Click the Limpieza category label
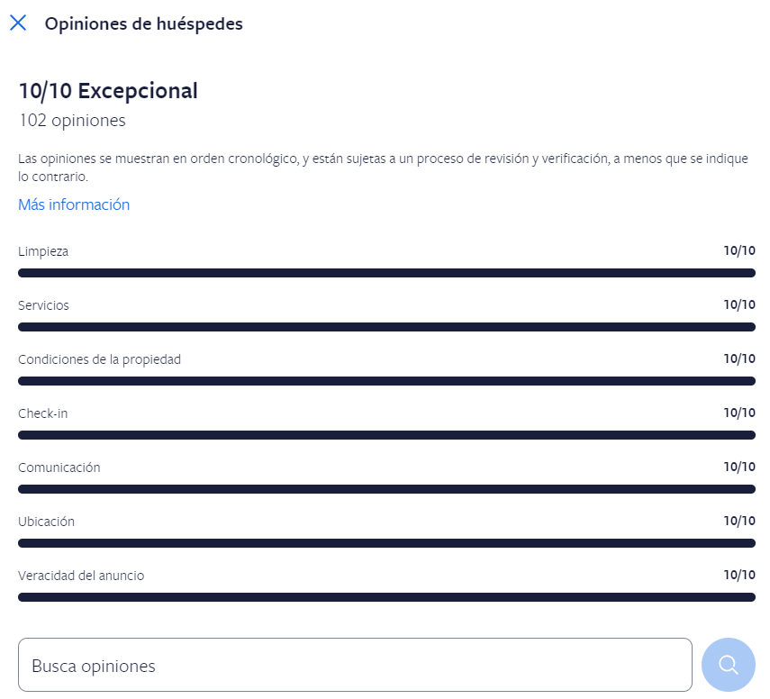Screen dimensions: 770x699 tap(43, 251)
